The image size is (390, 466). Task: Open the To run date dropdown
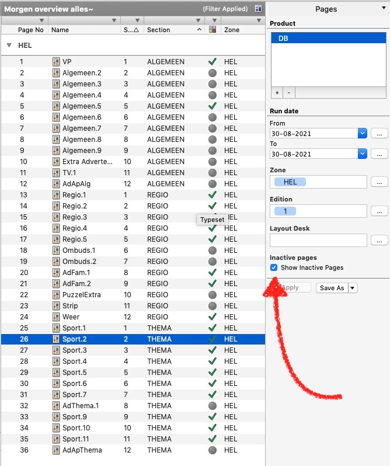pyautogui.click(x=363, y=154)
